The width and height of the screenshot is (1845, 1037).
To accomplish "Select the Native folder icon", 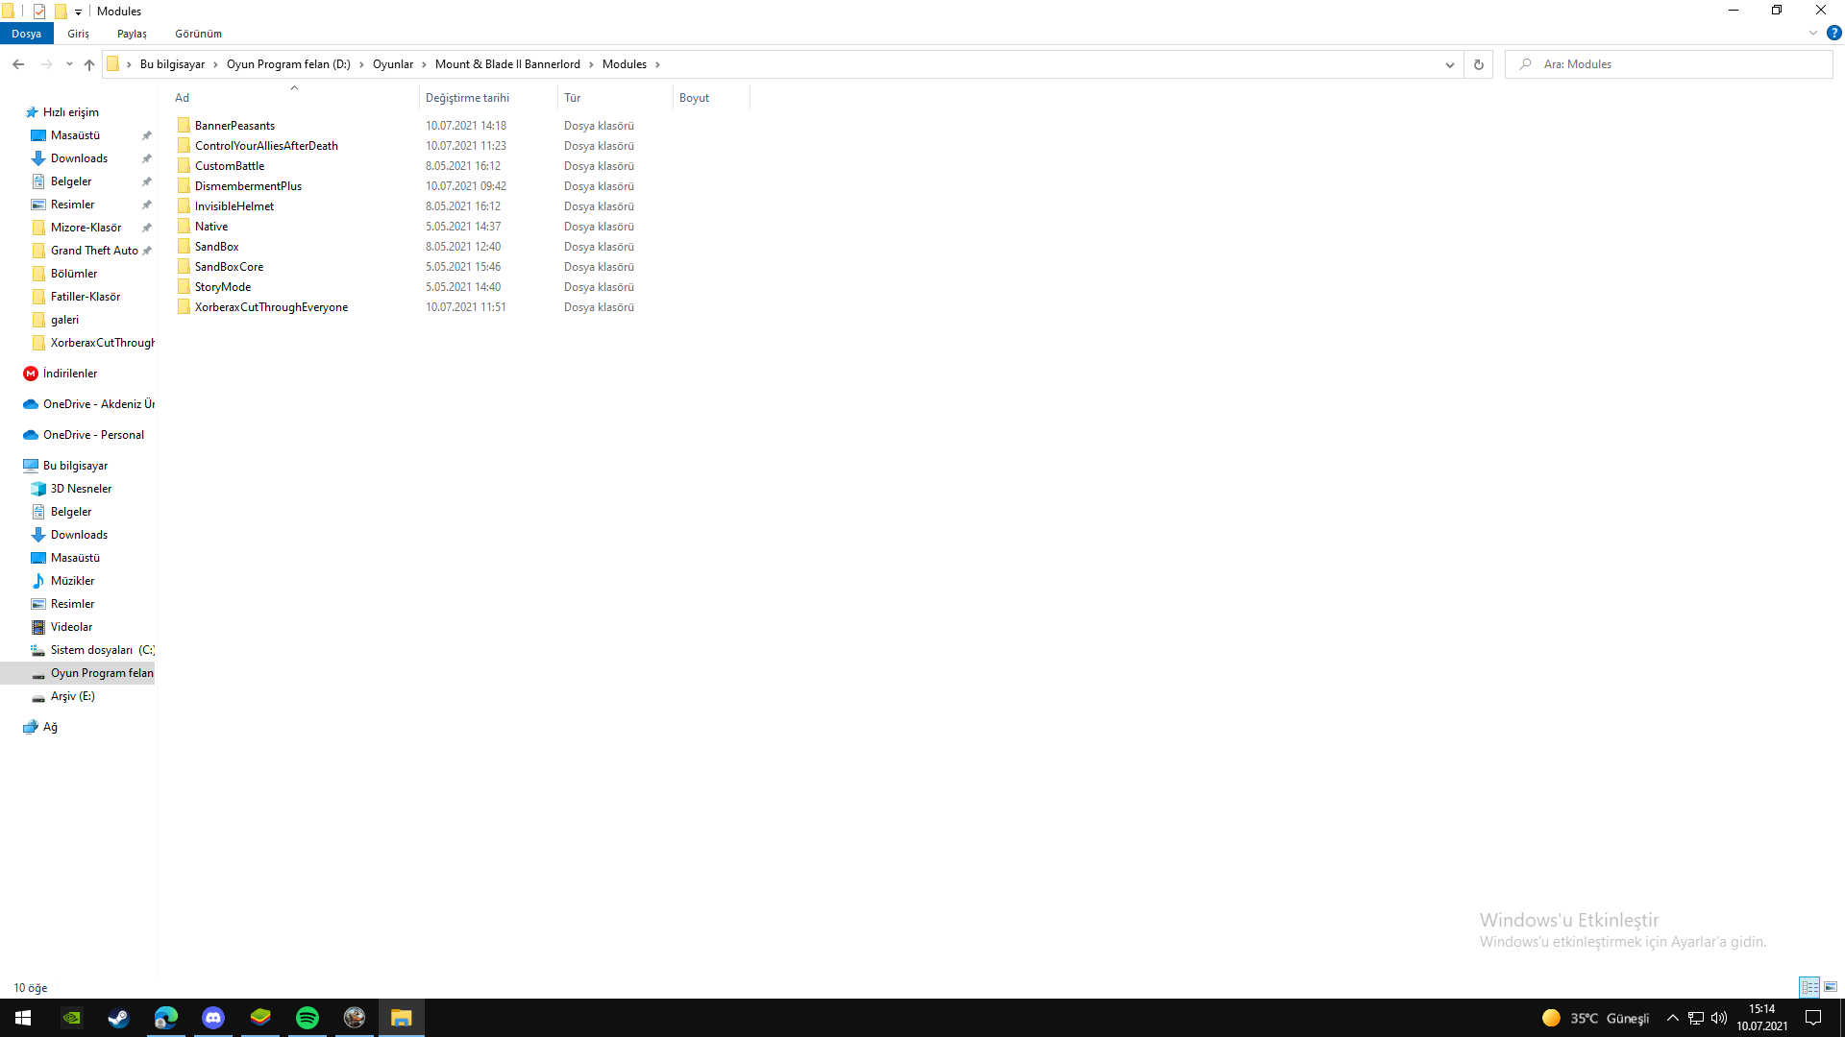I will tap(184, 227).
